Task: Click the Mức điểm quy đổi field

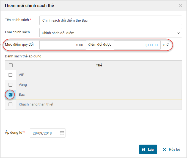Action: [x=63, y=45]
